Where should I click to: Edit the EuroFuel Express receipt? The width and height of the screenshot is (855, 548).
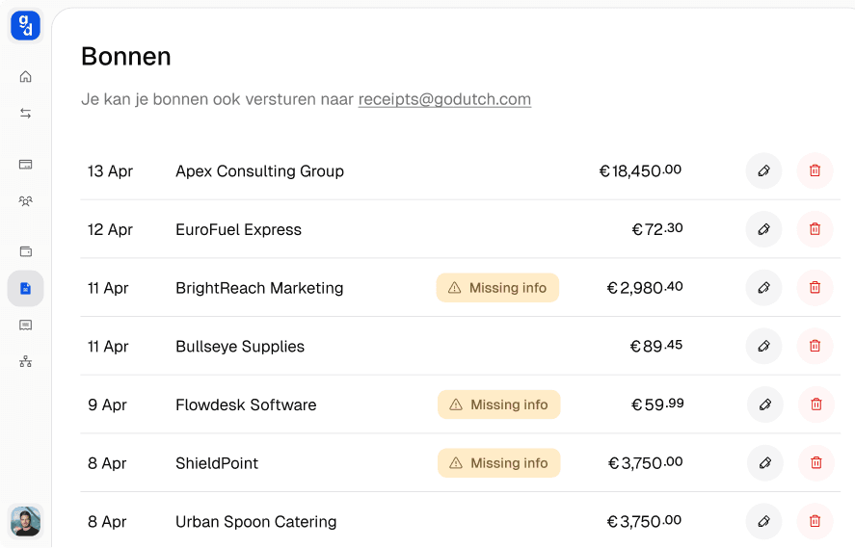pyautogui.click(x=763, y=229)
